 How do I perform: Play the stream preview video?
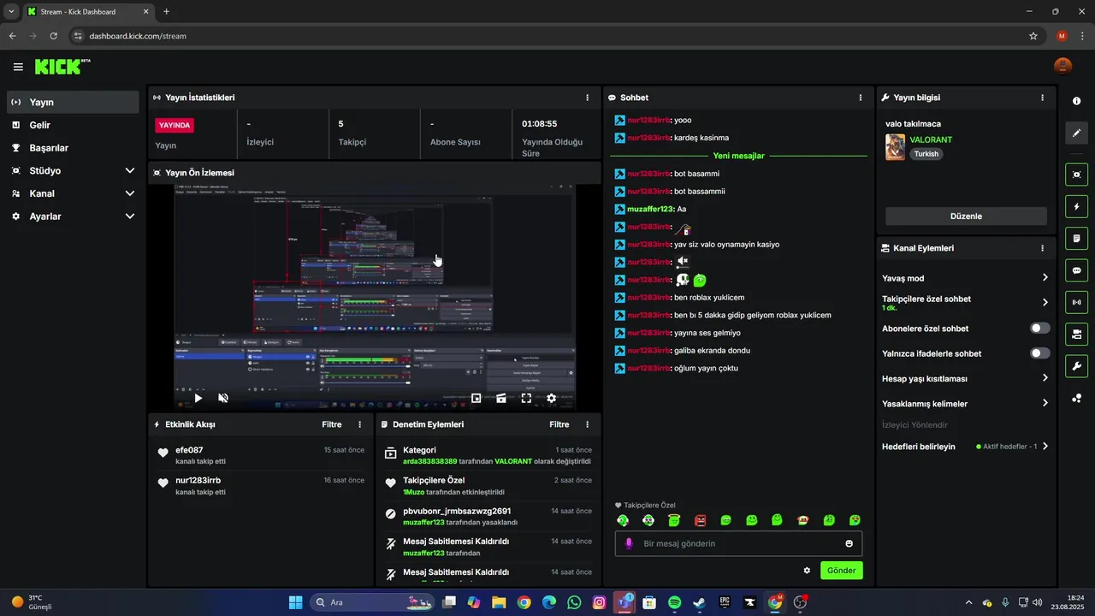coord(198,398)
